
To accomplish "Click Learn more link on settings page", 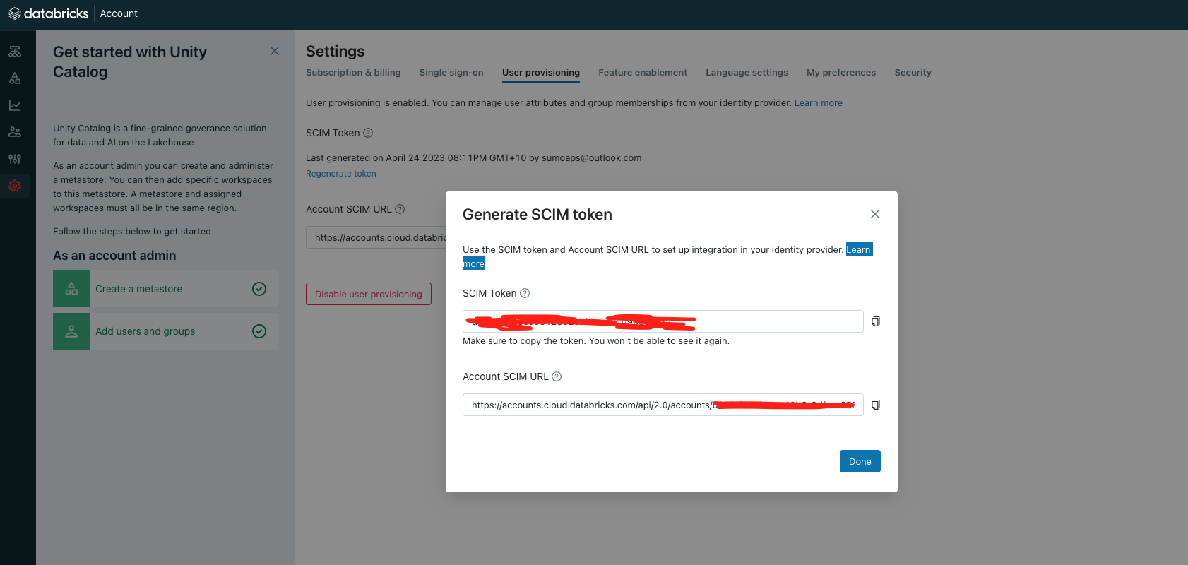I will pyautogui.click(x=818, y=103).
